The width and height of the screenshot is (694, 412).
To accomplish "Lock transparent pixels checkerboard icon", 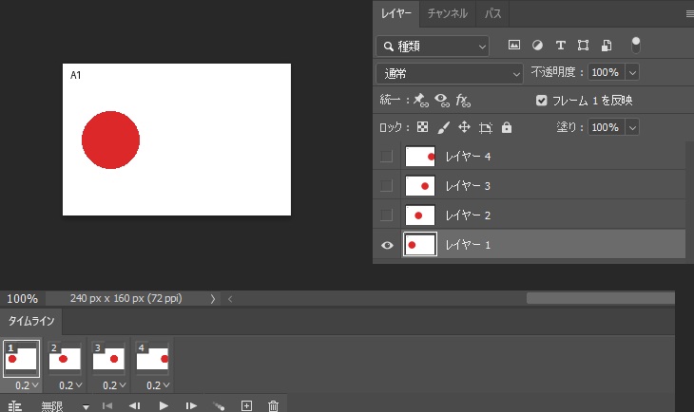I will [x=422, y=127].
